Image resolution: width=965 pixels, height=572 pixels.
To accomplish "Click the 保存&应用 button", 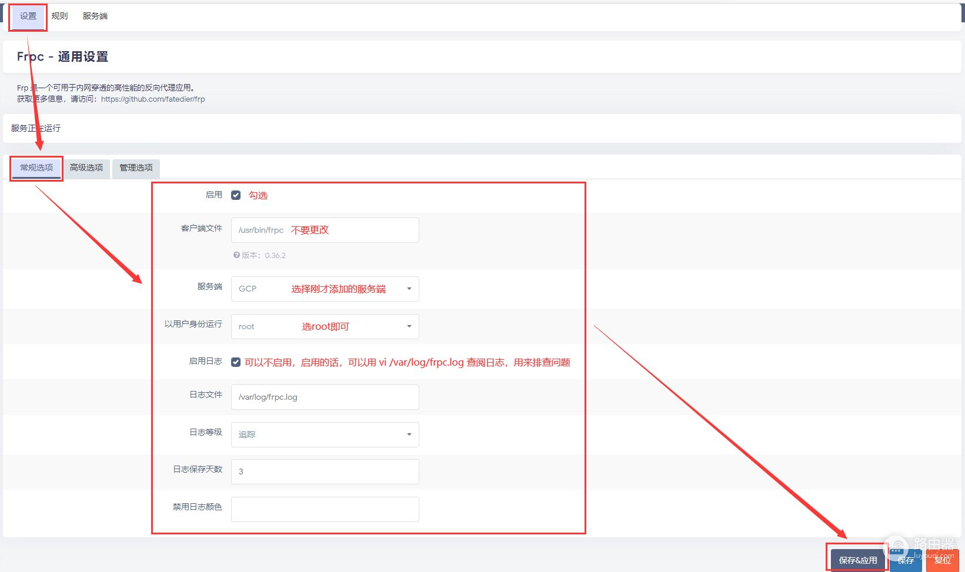I will coord(857,560).
